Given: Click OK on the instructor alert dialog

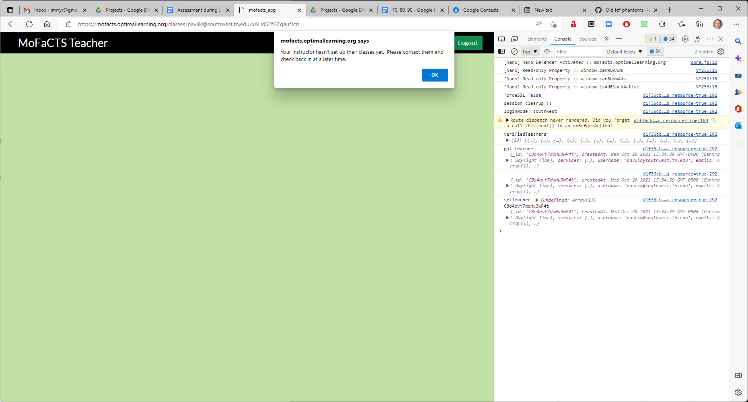Looking at the screenshot, I should [435, 75].
